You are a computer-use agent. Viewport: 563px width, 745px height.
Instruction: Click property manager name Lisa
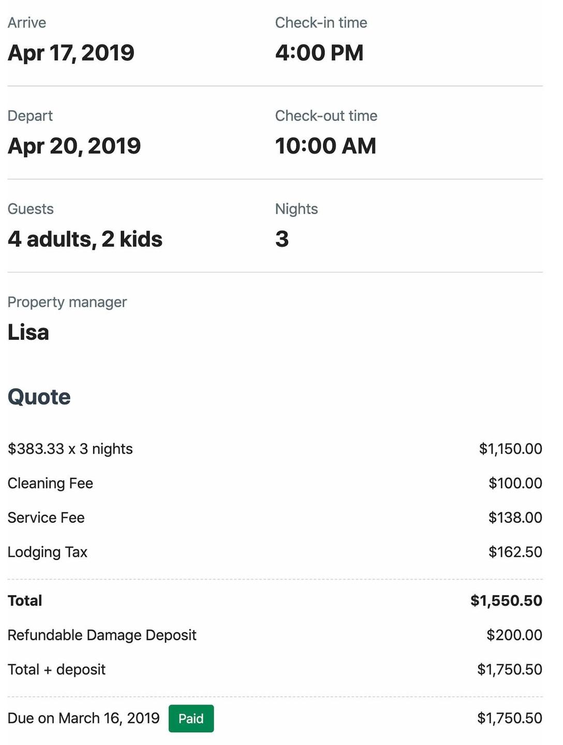28,332
